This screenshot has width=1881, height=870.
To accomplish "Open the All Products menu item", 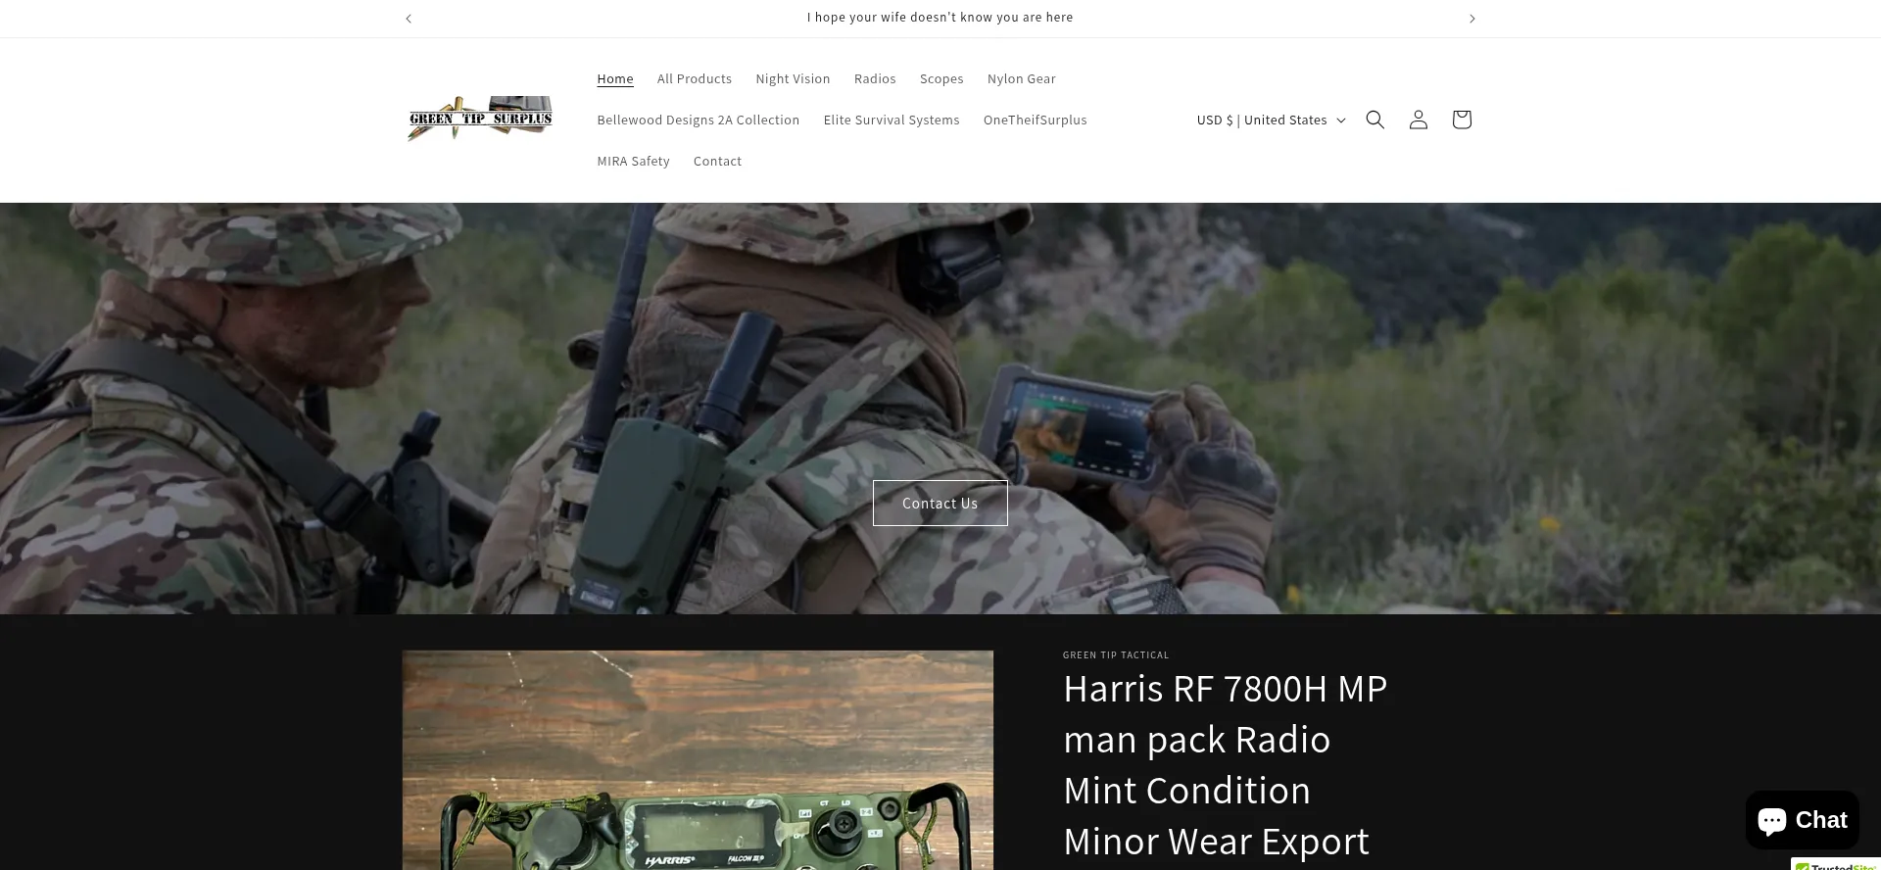I will click(x=695, y=79).
